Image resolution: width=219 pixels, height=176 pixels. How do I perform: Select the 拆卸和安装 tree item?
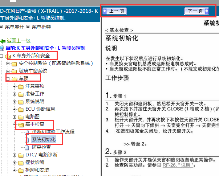click(x=37, y=170)
